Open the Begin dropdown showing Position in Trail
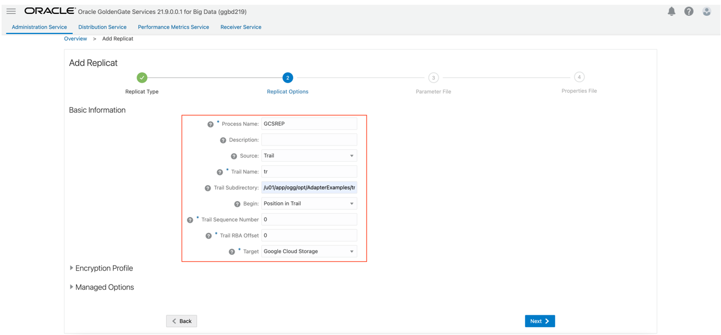 (x=309, y=203)
